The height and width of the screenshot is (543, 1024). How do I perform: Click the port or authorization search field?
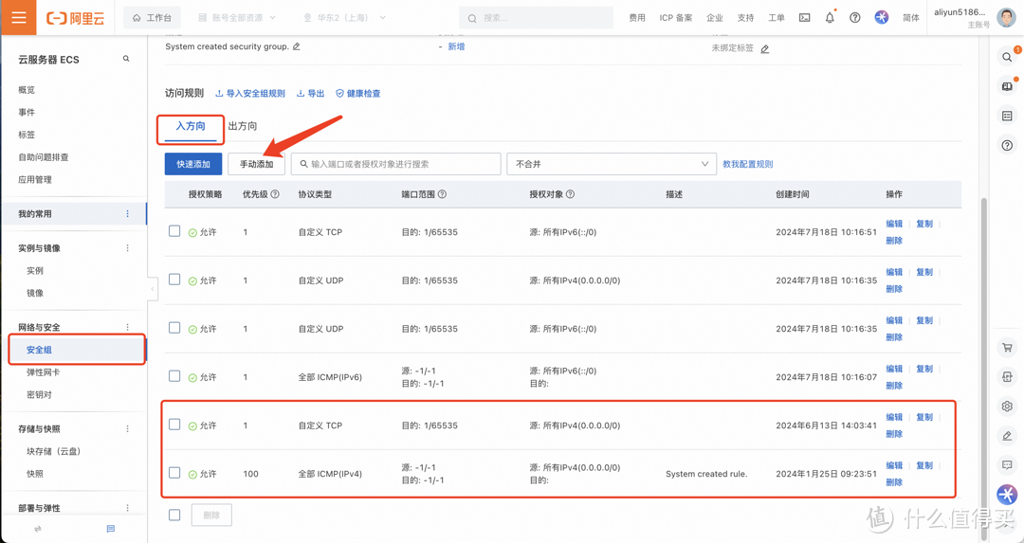(x=398, y=164)
